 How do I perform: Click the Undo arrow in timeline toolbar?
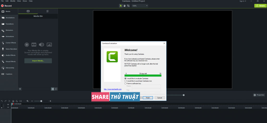[2, 101]
